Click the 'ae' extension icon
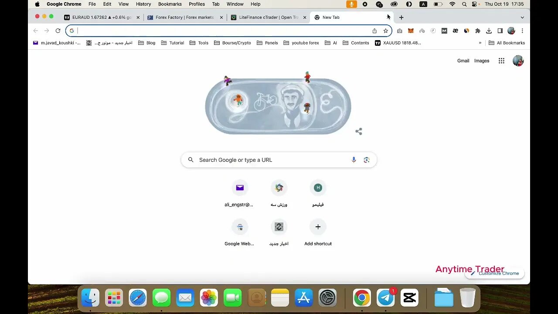The image size is (558, 314). 456,31
